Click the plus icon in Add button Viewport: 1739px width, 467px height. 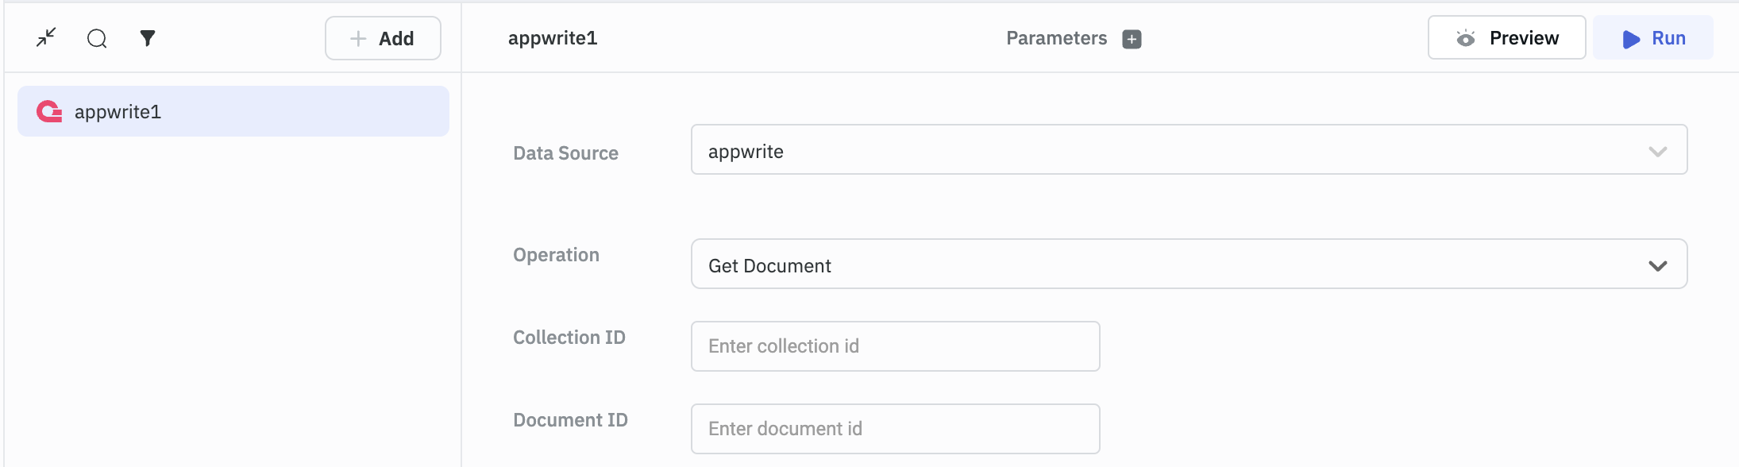[x=358, y=38]
